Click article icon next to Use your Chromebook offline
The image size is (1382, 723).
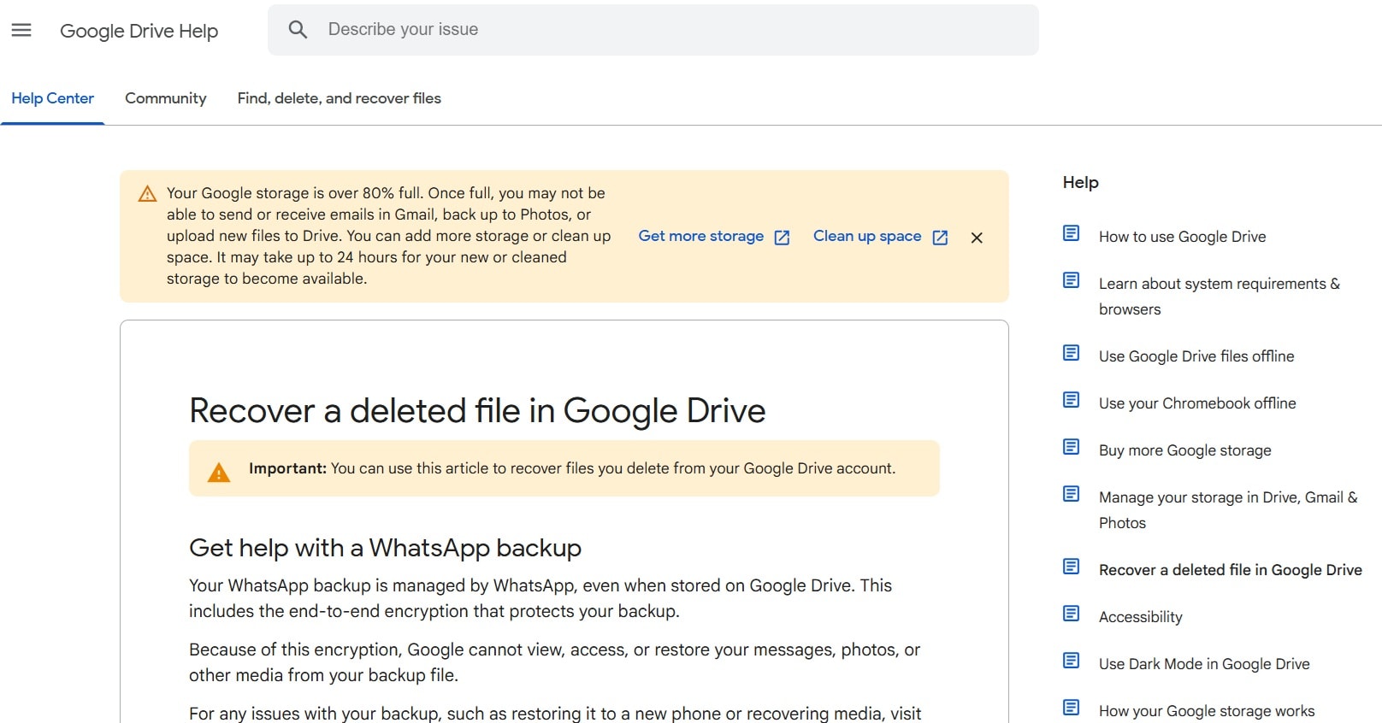click(1071, 400)
